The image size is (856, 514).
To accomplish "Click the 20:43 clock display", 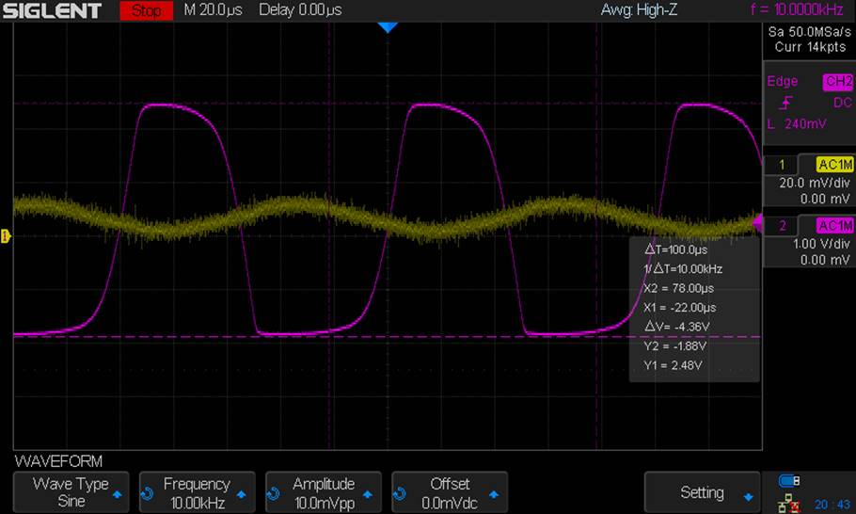I will tap(832, 505).
